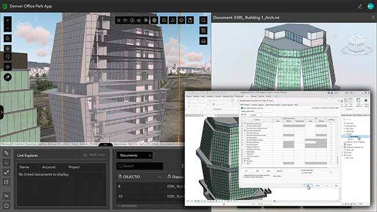Open the Documents dropdown
This screenshot has width=377, height=212.
[x=135, y=155]
